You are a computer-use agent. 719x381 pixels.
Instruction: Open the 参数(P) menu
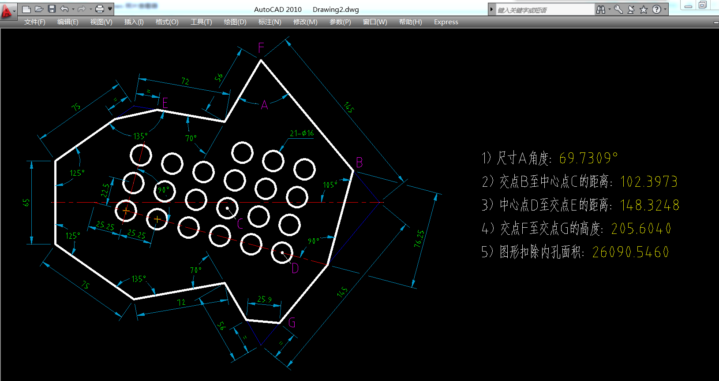point(340,22)
